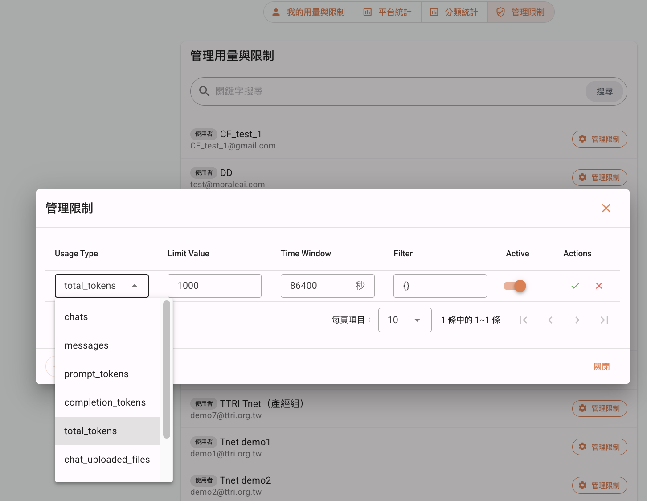
Task: Close the 管理限制 dialog with the X icon
Action: point(606,208)
